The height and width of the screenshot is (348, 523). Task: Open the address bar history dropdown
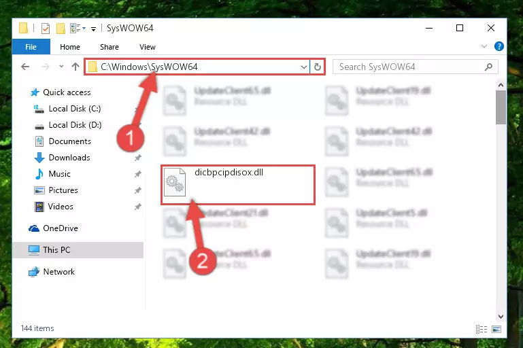pyautogui.click(x=303, y=67)
